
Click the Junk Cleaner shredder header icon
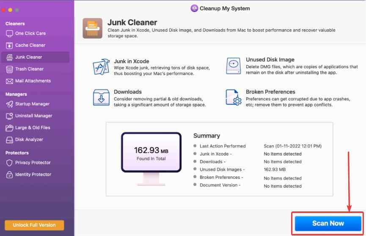point(92,28)
